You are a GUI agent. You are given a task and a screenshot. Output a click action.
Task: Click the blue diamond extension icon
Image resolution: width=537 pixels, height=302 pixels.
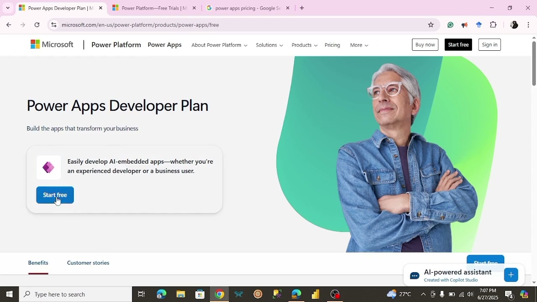[479, 25]
